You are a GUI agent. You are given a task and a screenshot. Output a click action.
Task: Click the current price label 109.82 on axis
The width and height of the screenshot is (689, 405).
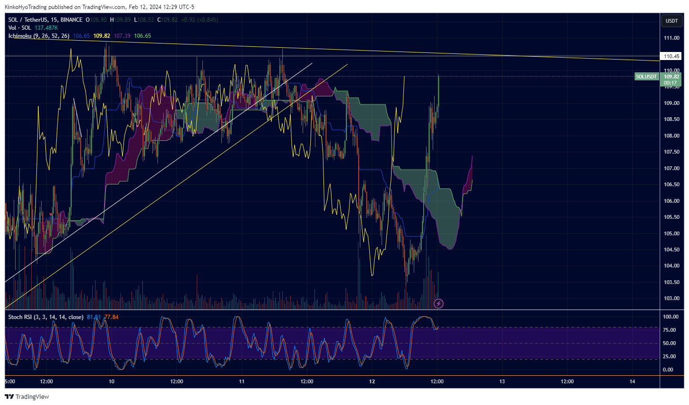click(x=672, y=77)
